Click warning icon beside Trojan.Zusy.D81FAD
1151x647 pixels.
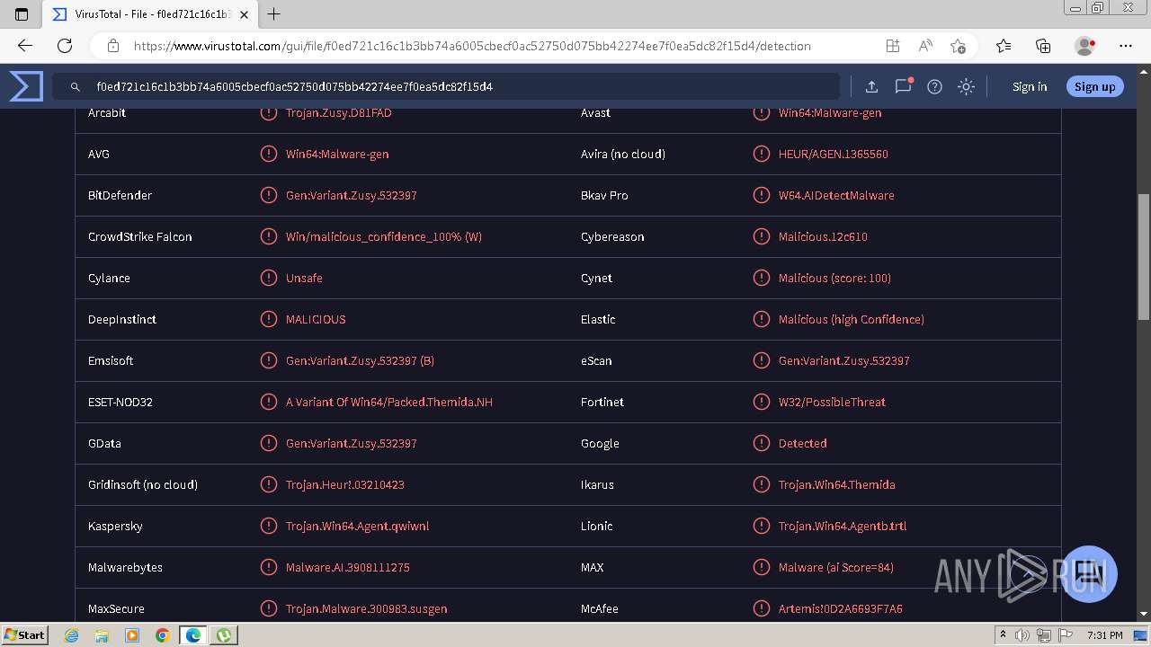pos(268,112)
